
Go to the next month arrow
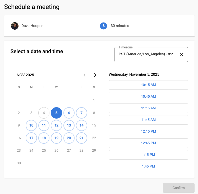tap(95, 75)
